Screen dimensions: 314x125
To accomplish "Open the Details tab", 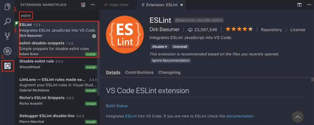I will click(113, 72).
